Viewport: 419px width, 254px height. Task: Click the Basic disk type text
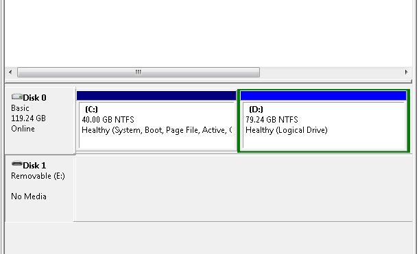point(20,108)
